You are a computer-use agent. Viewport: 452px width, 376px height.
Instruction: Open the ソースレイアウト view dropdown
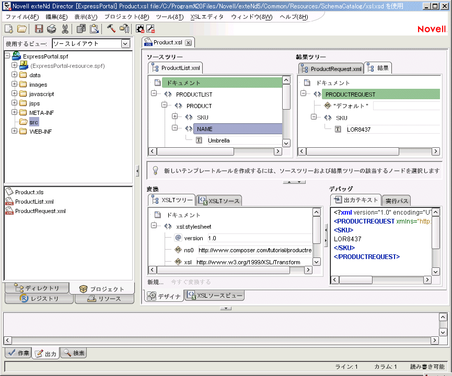tap(125, 44)
